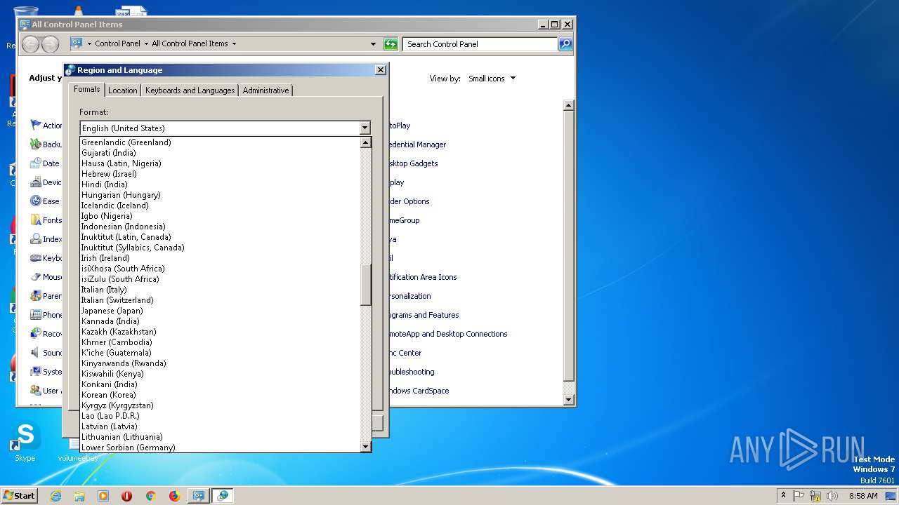Click the Search Control Panel magnifier icon

click(x=565, y=44)
